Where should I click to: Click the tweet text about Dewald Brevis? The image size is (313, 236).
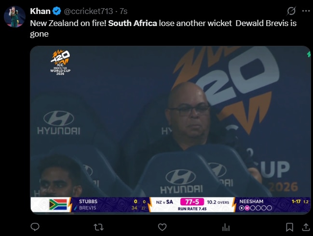click(x=163, y=28)
